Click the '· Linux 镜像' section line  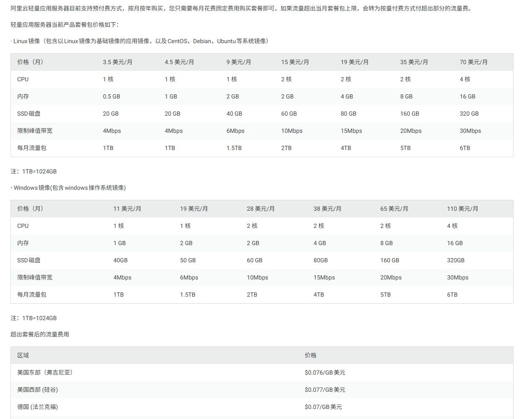coord(140,41)
